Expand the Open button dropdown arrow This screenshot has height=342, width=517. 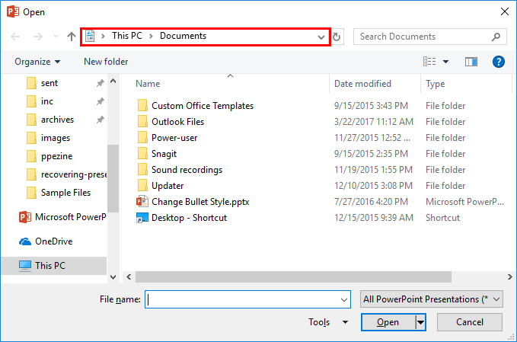pyautogui.click(x=420, y=322)
